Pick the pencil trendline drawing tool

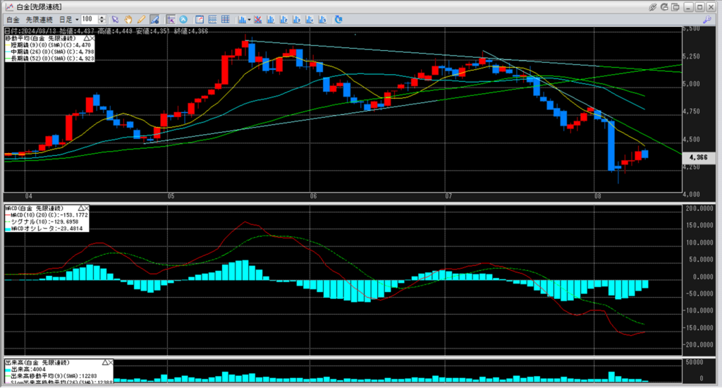[141, 19]
